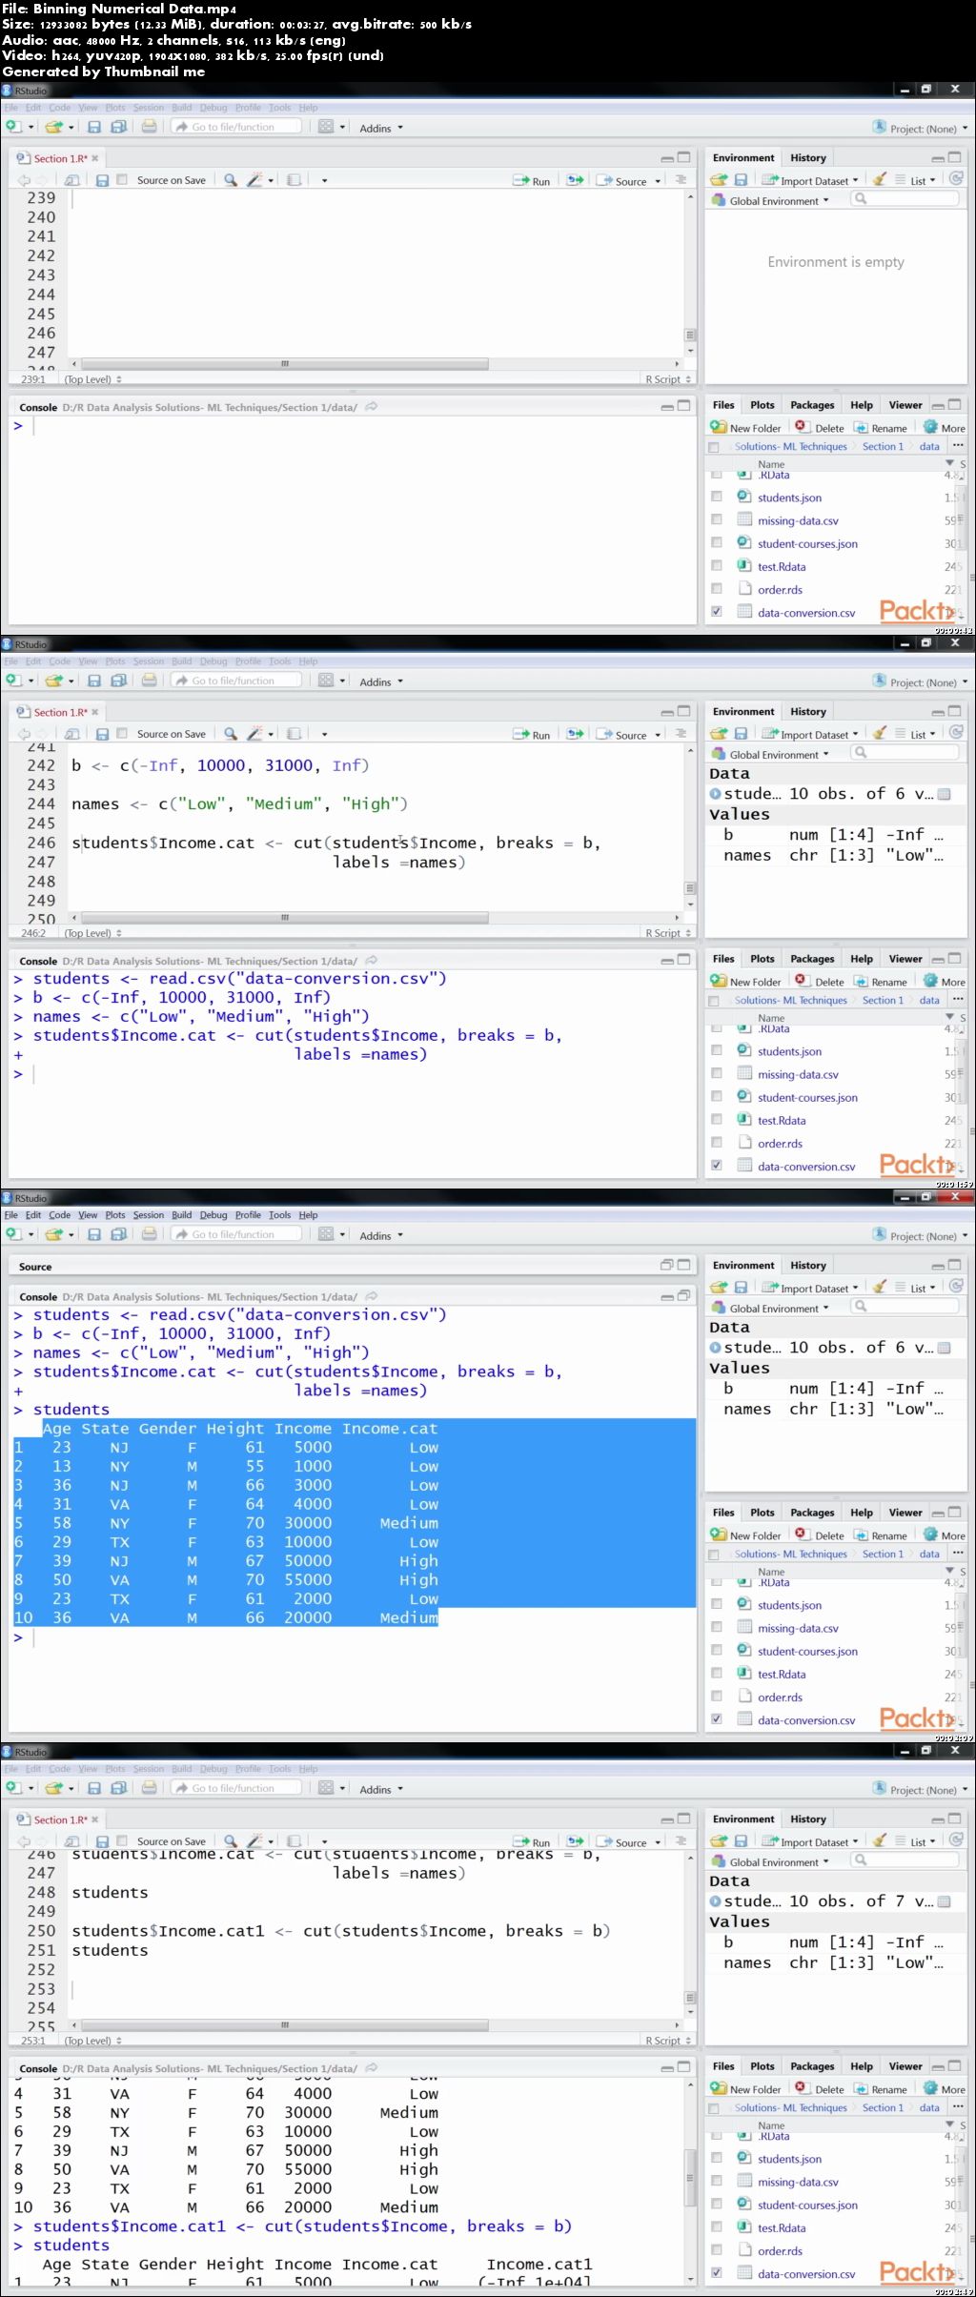Tick the order.rds checkbox in the line-242 script frame
Image resolution: width=976 pixels, height=2297 pixels.
717,1143
